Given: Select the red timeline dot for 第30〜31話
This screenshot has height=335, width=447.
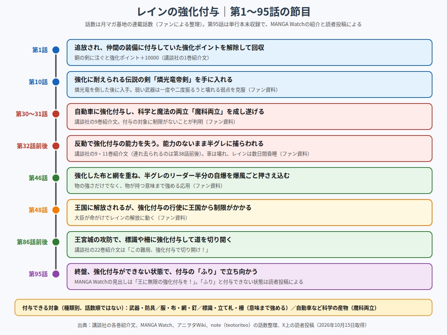Looking at the screenshot, I should click(56, 114).
